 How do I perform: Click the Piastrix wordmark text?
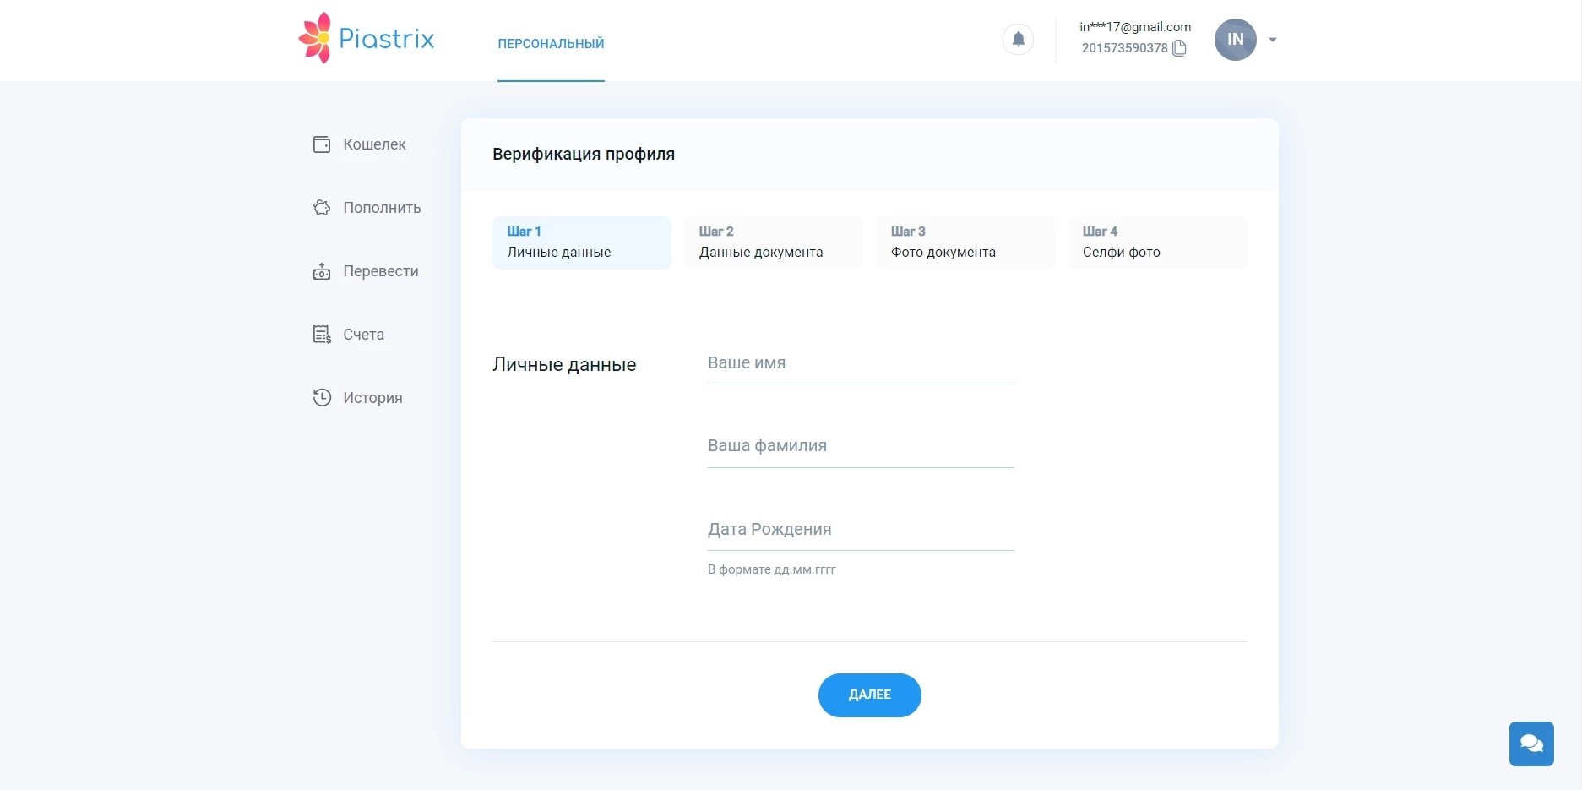(387, 39)
